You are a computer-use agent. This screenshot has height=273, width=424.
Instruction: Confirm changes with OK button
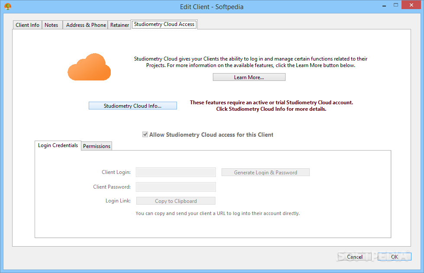[x=395, y=257]
